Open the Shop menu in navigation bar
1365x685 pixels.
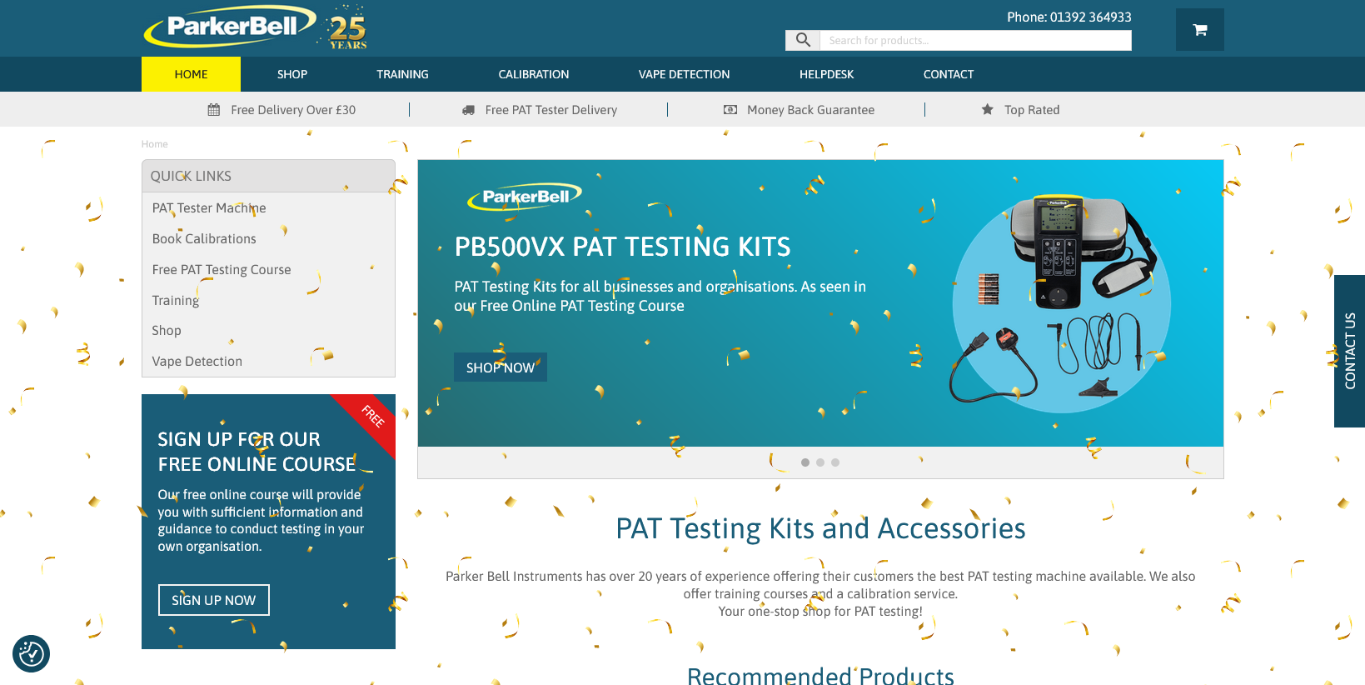coord(292,74)
